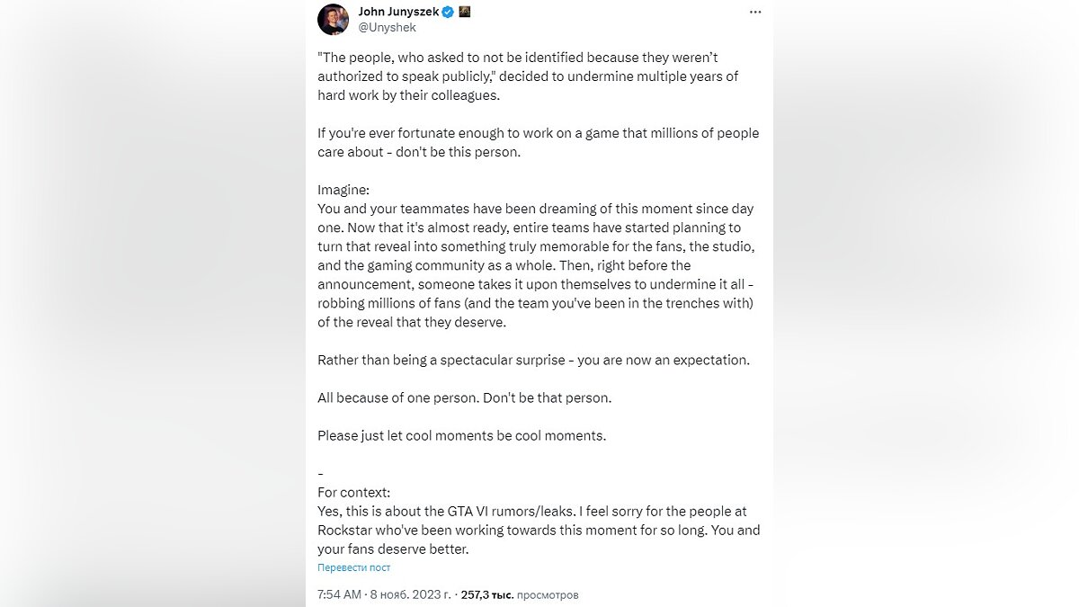Screen dimensions: 1079x607
Task: Click the 'For context:' line
Action: (x=354, y=492)
